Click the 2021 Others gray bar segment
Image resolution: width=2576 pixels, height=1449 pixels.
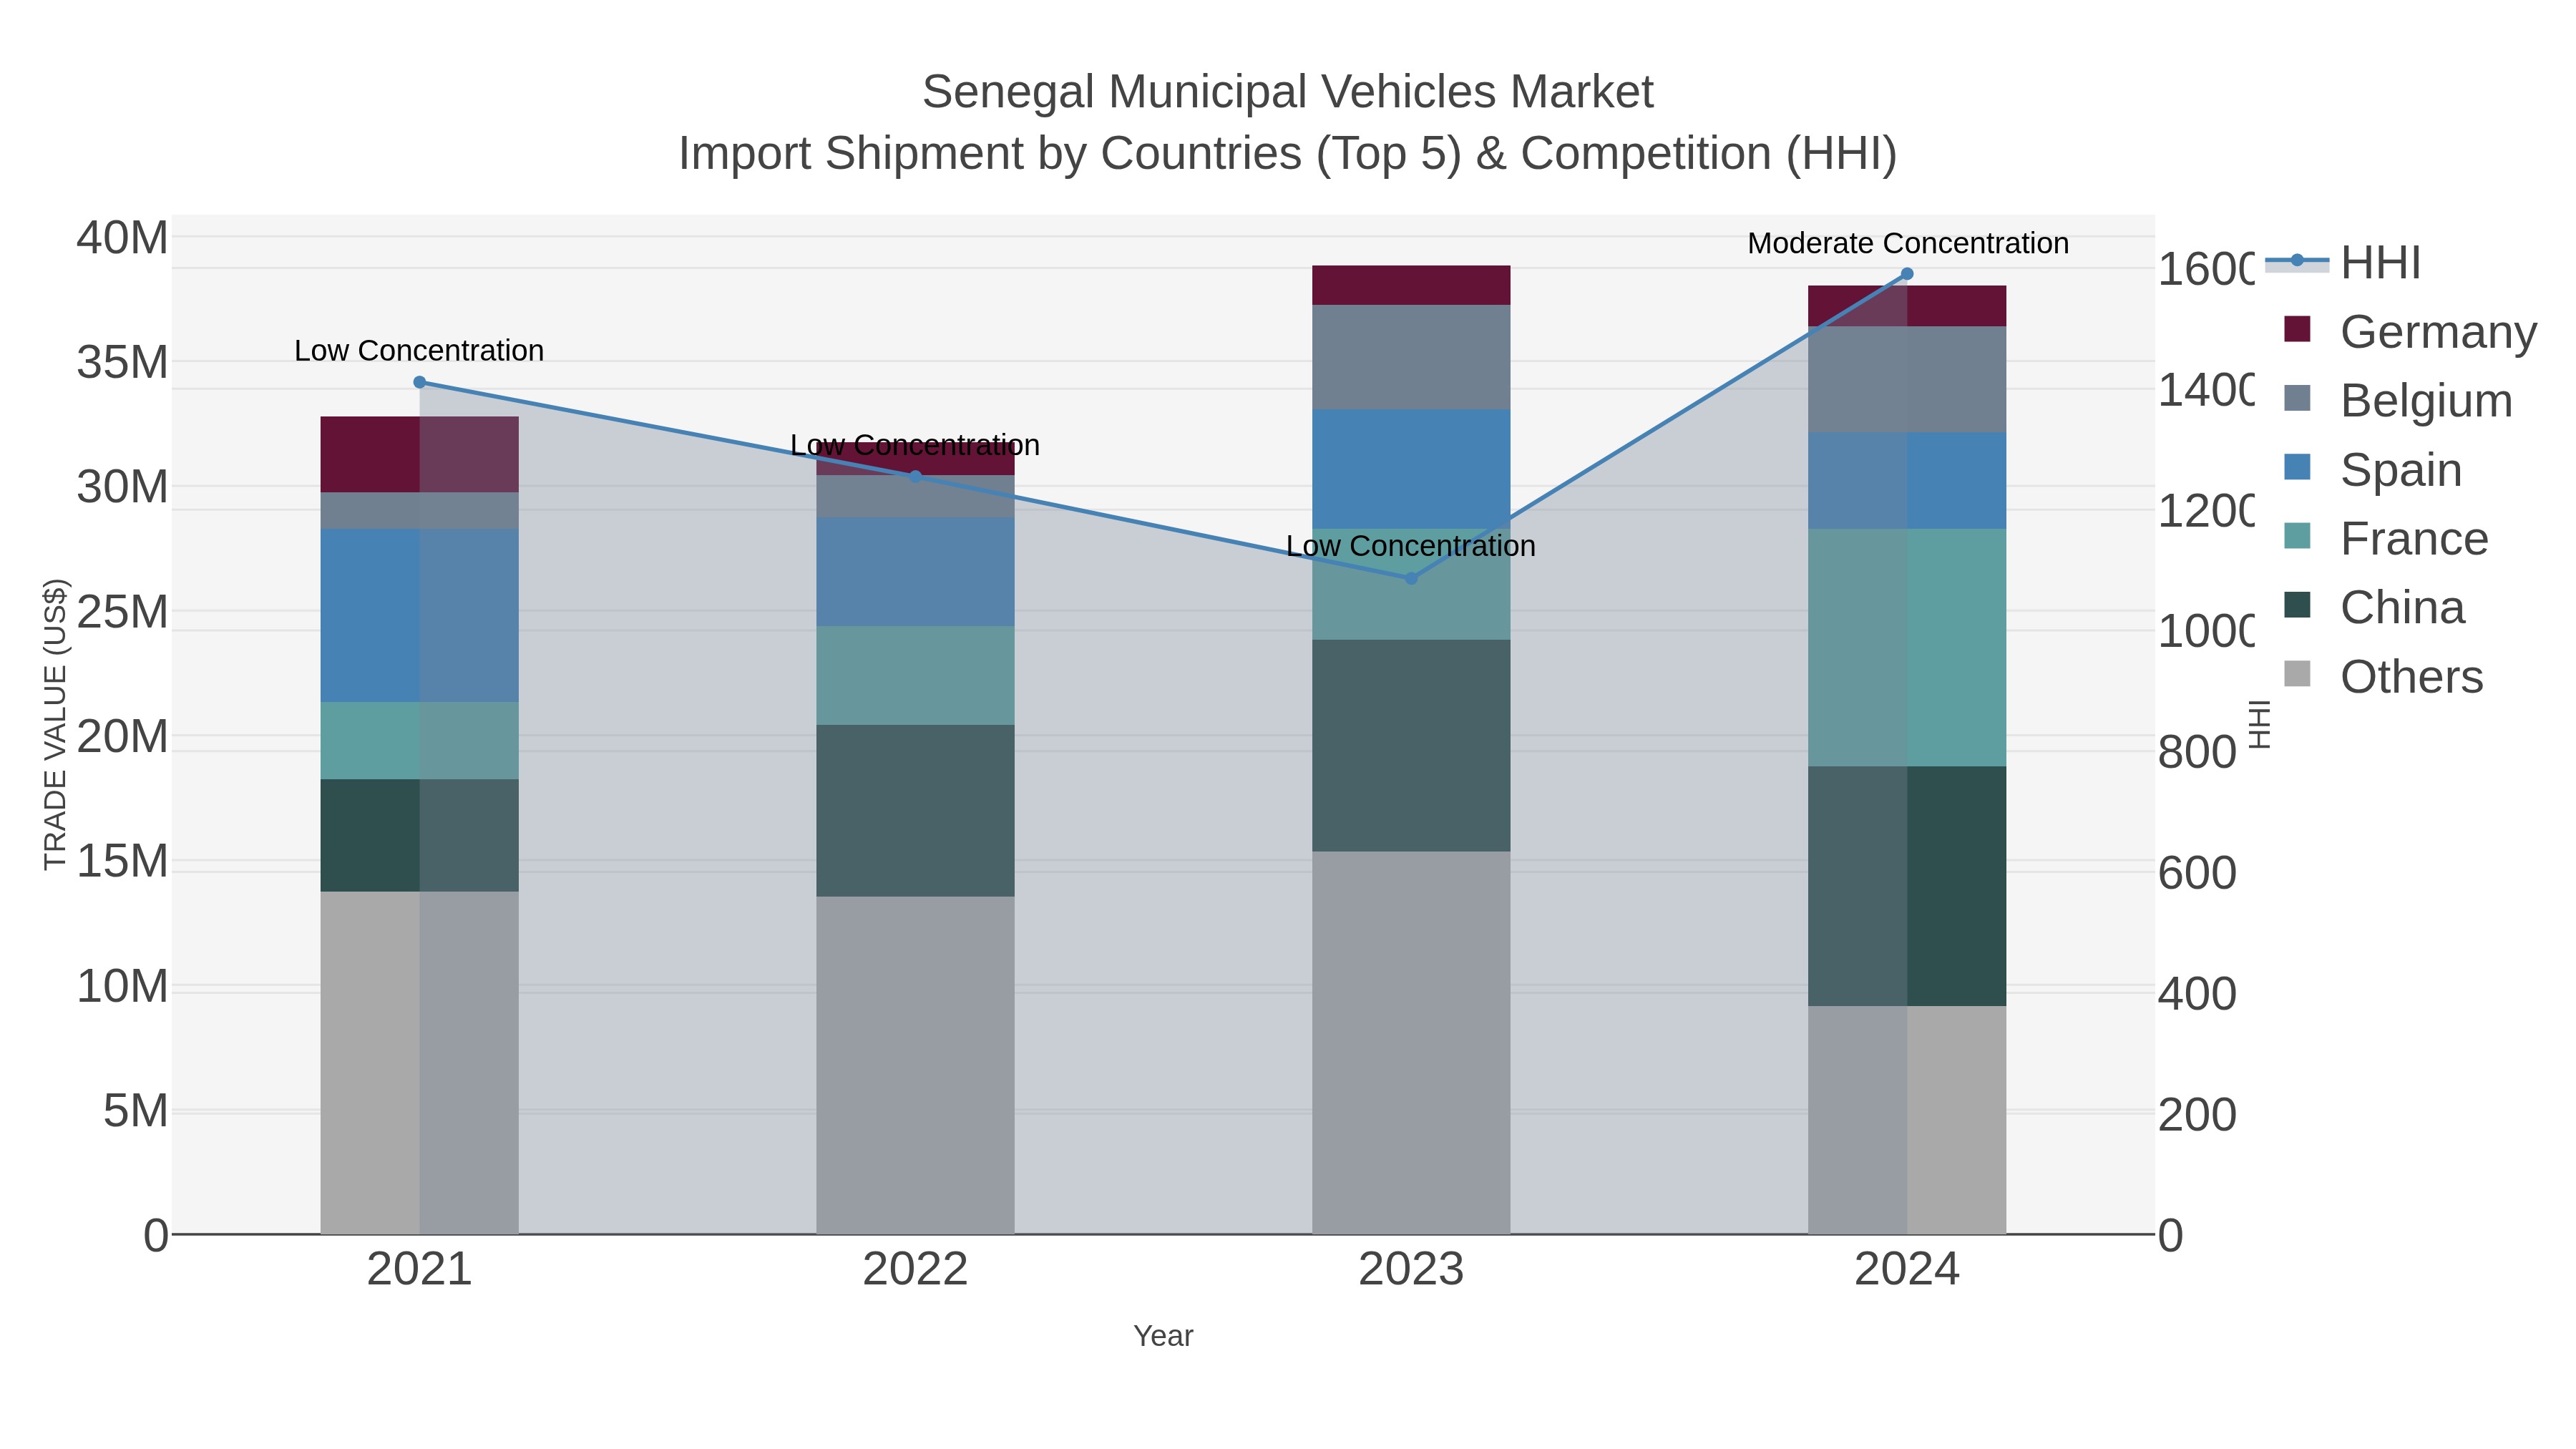419,1062
